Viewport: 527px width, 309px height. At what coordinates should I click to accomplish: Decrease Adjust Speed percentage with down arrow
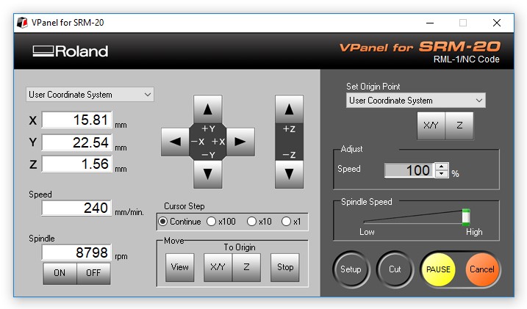441,174
